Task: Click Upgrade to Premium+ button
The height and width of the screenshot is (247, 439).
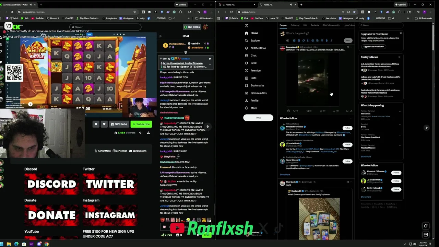Action: tap(374, 46)
